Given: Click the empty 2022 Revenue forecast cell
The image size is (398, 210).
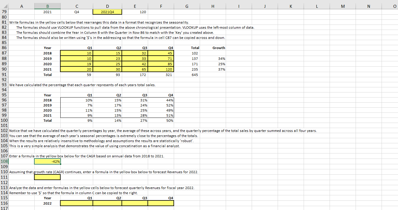Looking at the screenshot, I should click(x=47, y=177).
